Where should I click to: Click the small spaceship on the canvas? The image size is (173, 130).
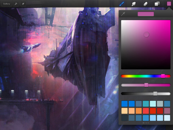click(x=31, y=48)
